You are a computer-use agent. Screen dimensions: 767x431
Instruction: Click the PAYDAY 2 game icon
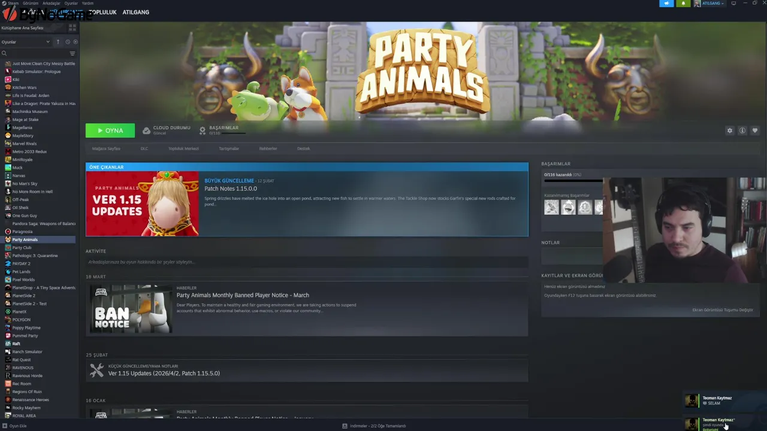8,263
